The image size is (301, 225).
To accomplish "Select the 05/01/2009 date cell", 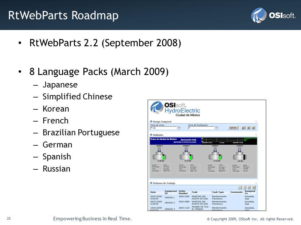I will tap(156, 197).
